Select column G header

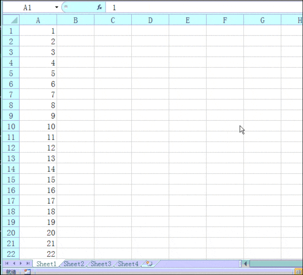[263, 20]
